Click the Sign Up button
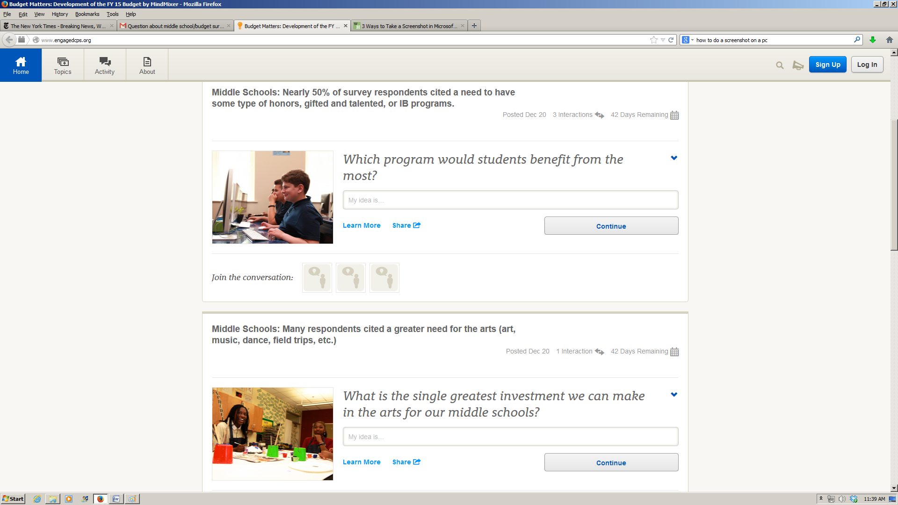This screenshot has width=898, height=505. coord(827,65)
